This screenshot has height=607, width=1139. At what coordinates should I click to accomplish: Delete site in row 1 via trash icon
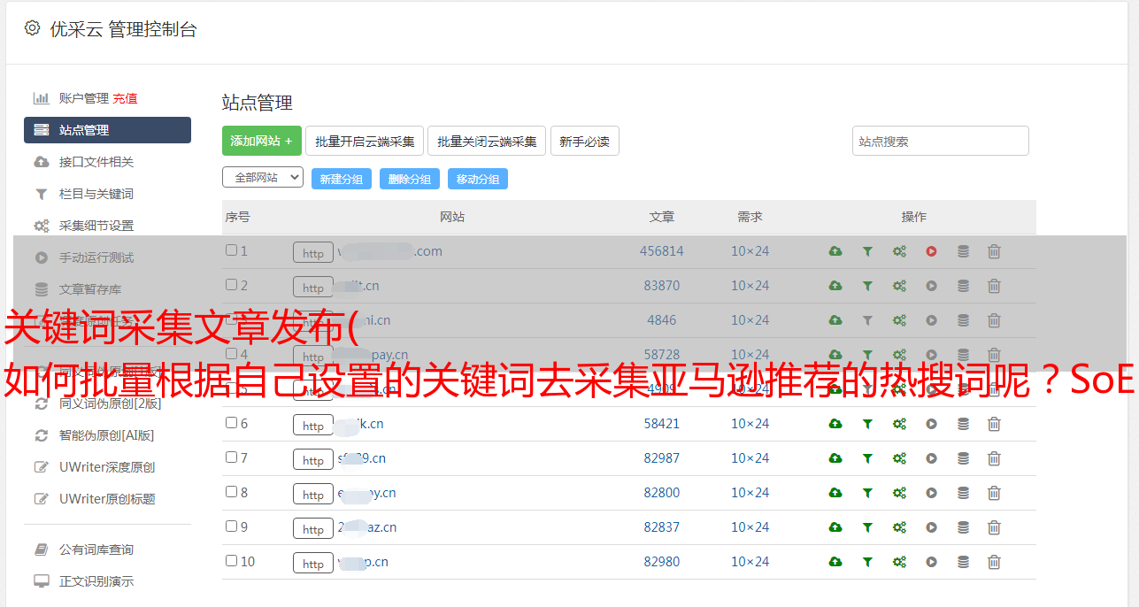point(994,251)
